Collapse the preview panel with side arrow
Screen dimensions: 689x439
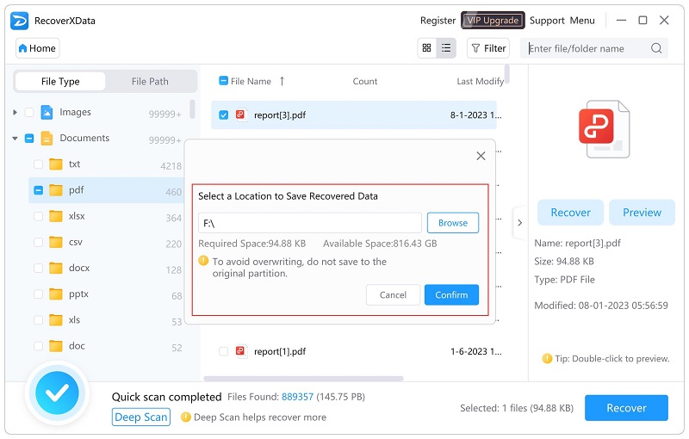pyautogui.click(x=518, y=223)
